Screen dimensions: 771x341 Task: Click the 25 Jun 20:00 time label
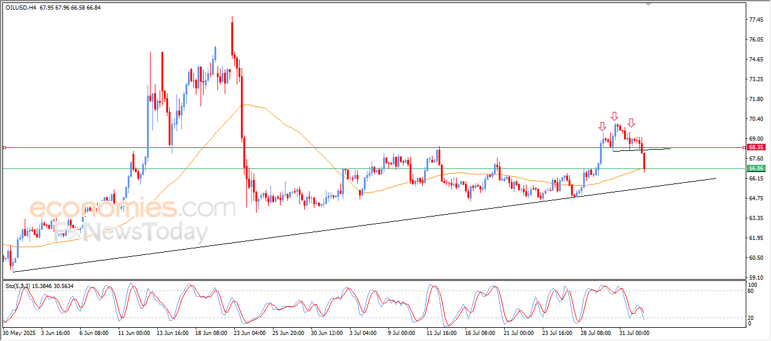288,332
